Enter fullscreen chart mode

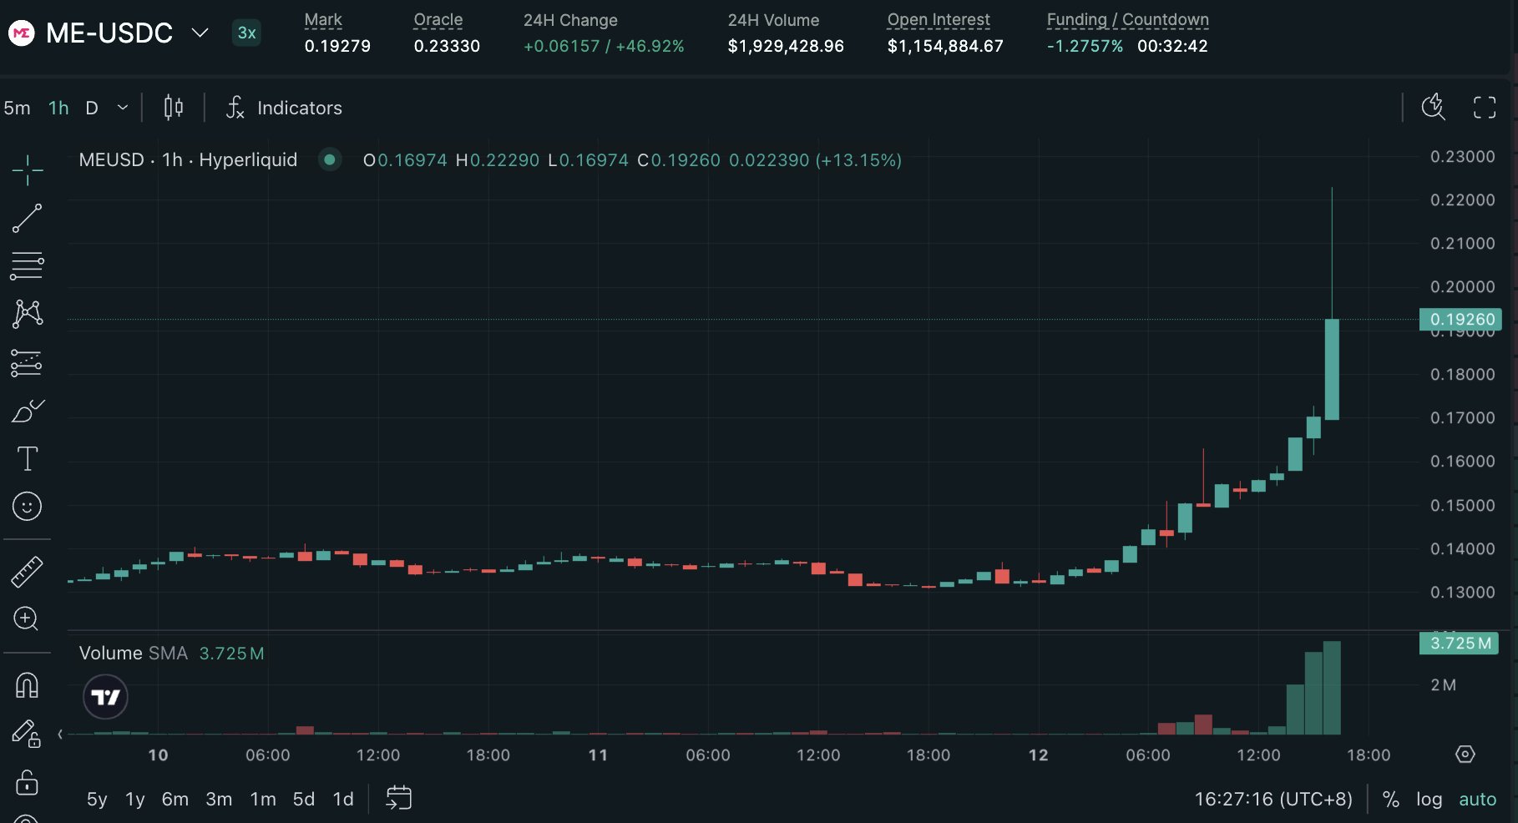(1485, 107)
